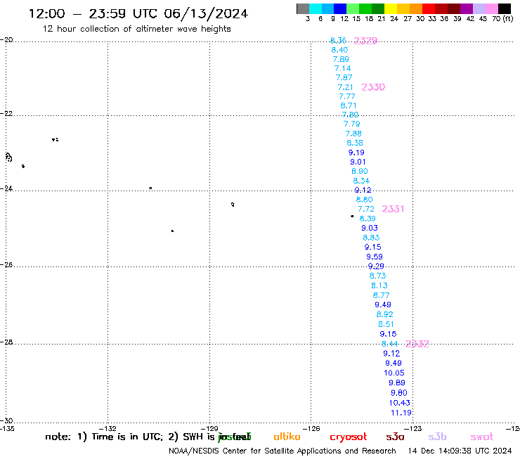This screenshot has width=520, height=457.
Task: Click the wave height value 8.77
Action: (381, 295)
